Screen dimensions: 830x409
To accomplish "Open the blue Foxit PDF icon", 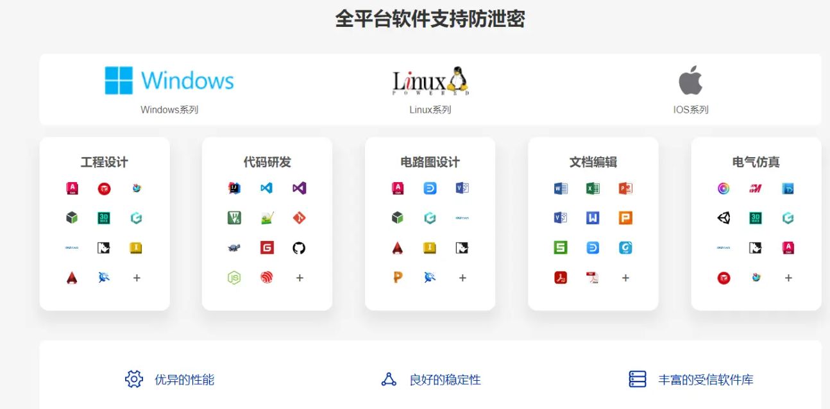I will click(625, 247).
